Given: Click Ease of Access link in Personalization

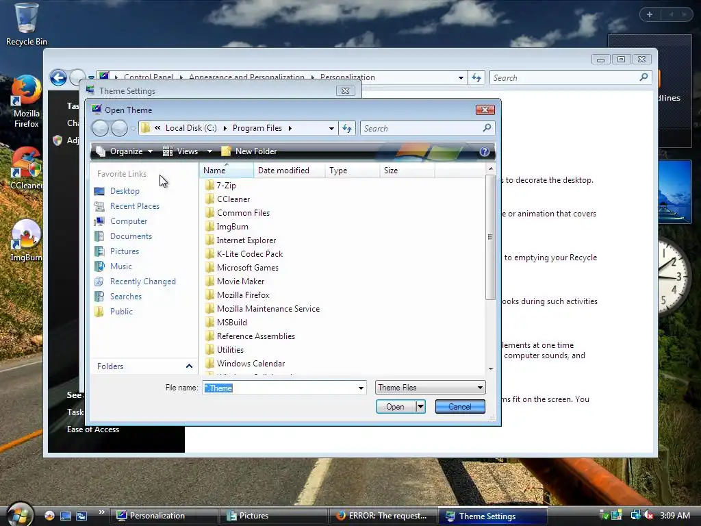Looking at the screenshot, I should 93,429.
